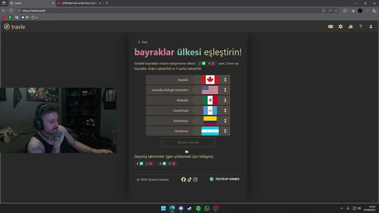
Task: Open Teuteuf Games Facebook page
Action: [184, 180]
